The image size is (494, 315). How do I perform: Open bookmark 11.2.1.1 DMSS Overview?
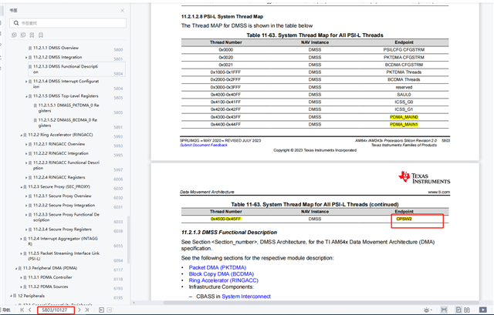click(x=56, y=48)
